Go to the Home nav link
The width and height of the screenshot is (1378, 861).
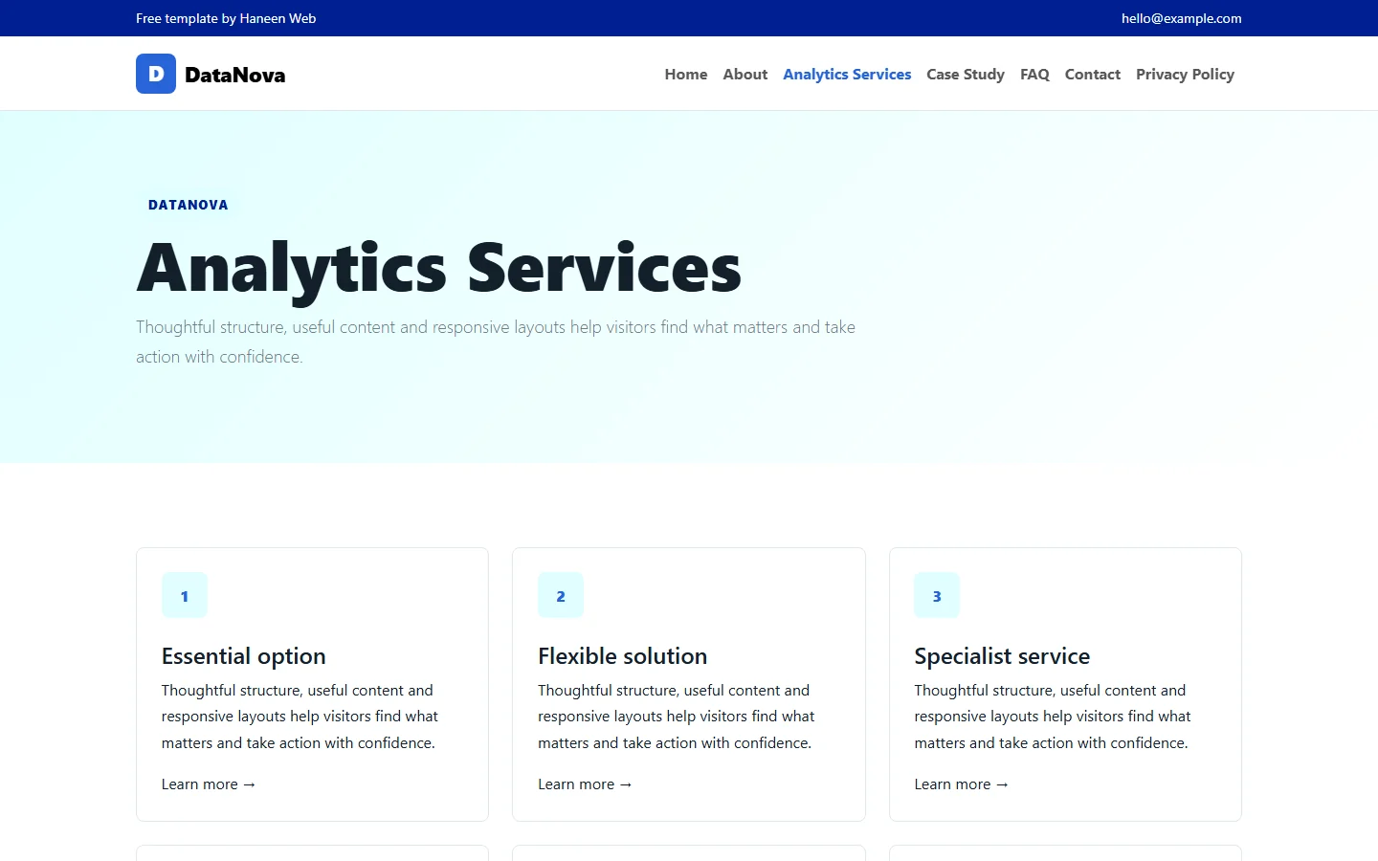click(686, 75)
